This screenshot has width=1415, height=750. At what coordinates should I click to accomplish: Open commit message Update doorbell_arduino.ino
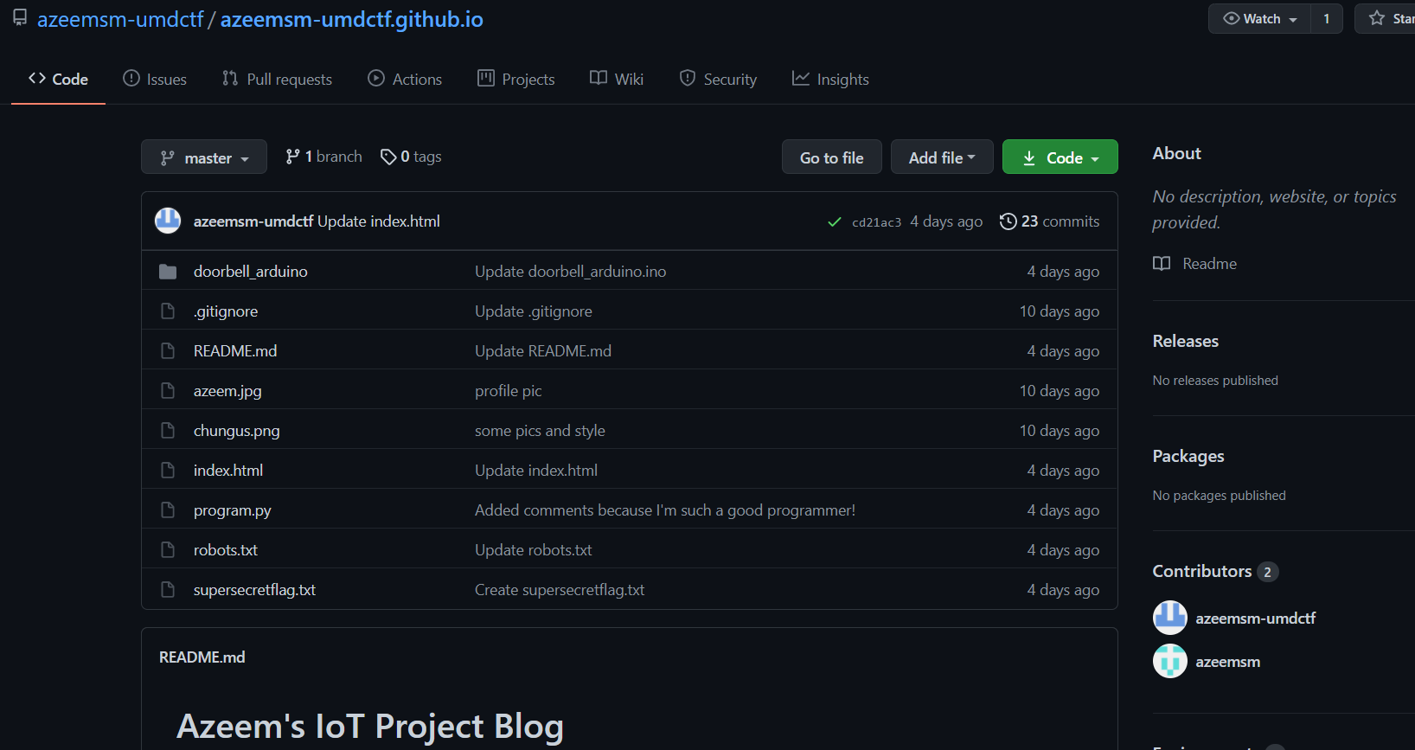pos(571,272)
